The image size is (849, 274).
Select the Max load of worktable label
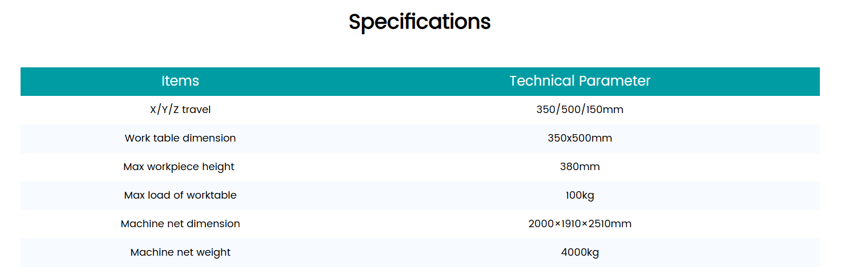pyautogui.click(x=180, y=195)
